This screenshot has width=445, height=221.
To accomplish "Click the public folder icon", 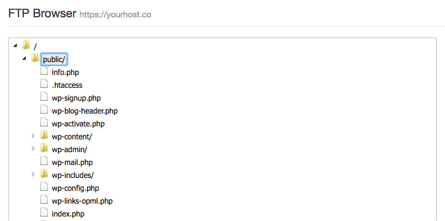I will click(x=35, y=58).
